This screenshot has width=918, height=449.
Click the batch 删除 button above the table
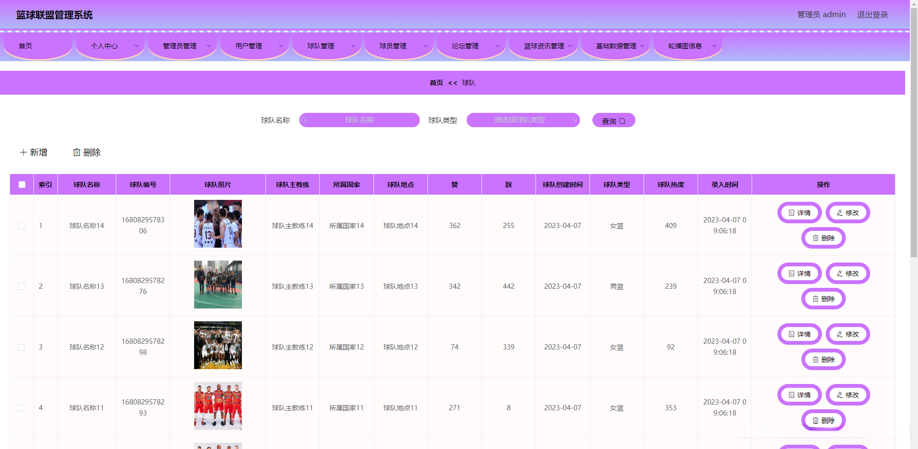click(87, 152)
